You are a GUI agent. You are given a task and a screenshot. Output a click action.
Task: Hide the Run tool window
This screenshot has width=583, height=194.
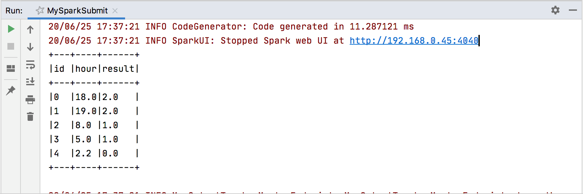pyautogui.click(x=573, y=10)
